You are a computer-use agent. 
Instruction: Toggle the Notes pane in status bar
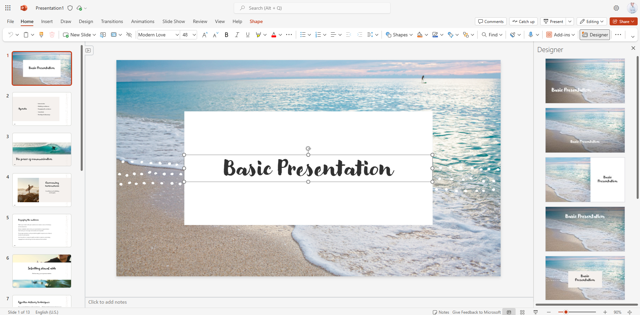[441, 312]
